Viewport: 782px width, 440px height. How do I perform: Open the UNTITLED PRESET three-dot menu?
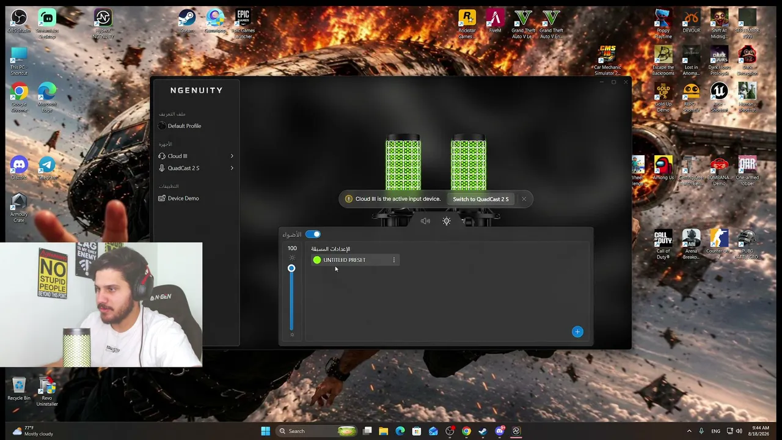tap(394, 260)
